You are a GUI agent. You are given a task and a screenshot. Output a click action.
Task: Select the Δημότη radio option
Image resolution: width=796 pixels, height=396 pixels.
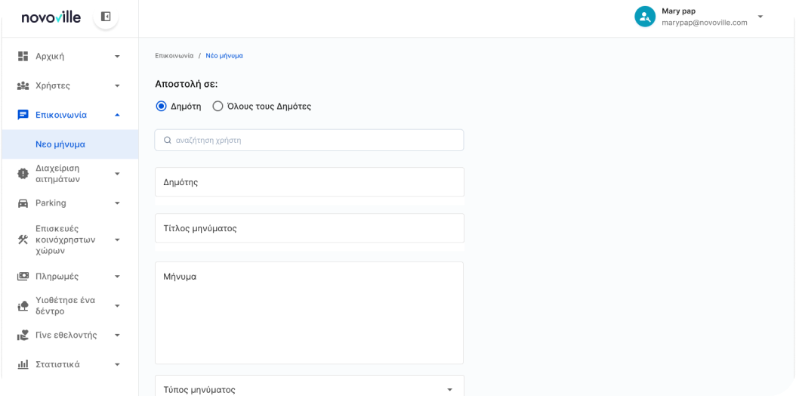[x=161, y=107]
